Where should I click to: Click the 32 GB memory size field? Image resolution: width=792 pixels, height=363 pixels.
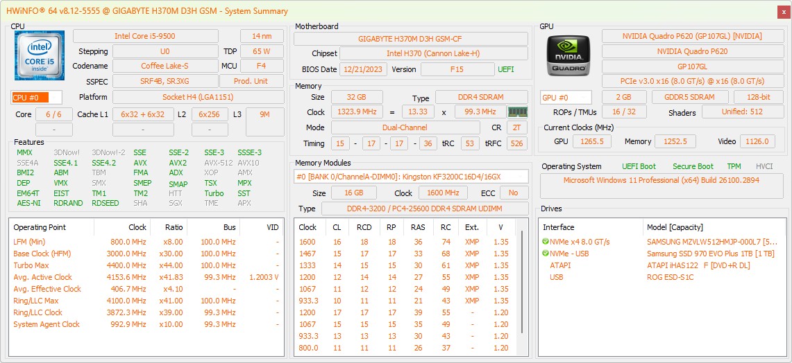tap(356, 97)
